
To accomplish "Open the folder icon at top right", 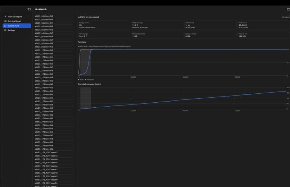I will [x=288, y=9].
